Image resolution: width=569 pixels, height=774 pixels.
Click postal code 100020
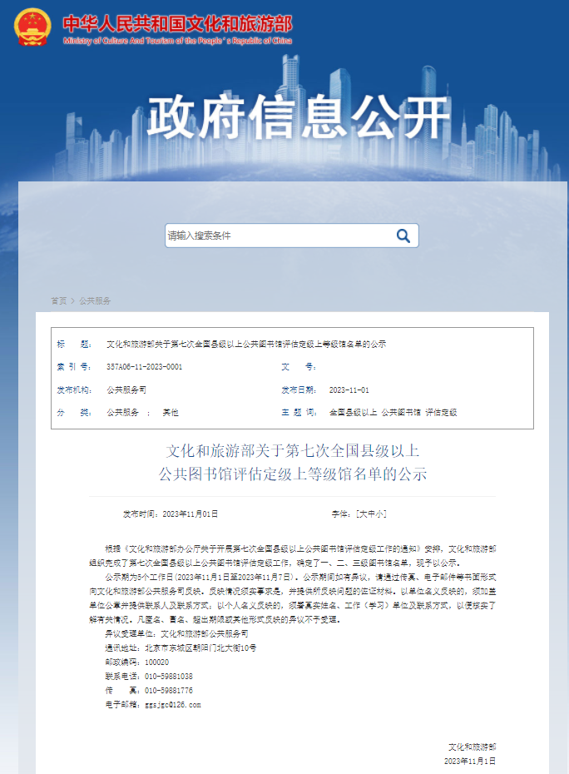pyautogui.click(x=156, y=662)
